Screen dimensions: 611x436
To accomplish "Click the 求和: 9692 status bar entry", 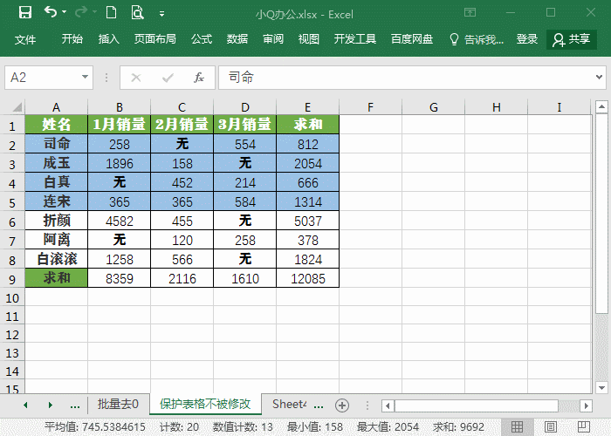I will pyautogui.click(x=458, y=427).
